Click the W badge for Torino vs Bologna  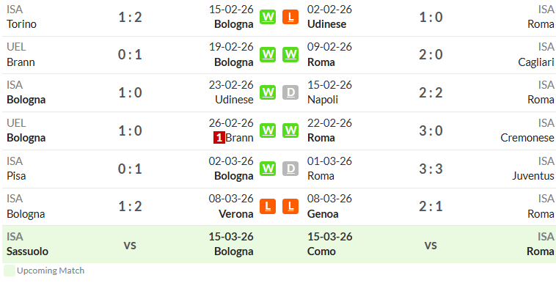[x=268, y=17]
